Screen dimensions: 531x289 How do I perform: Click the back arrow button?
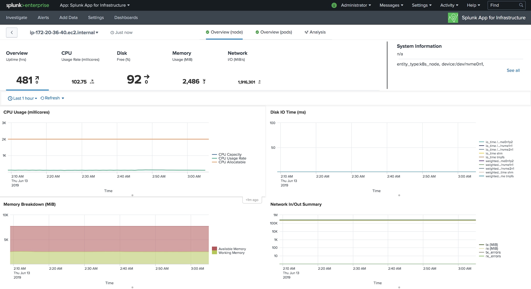(12, 33)
